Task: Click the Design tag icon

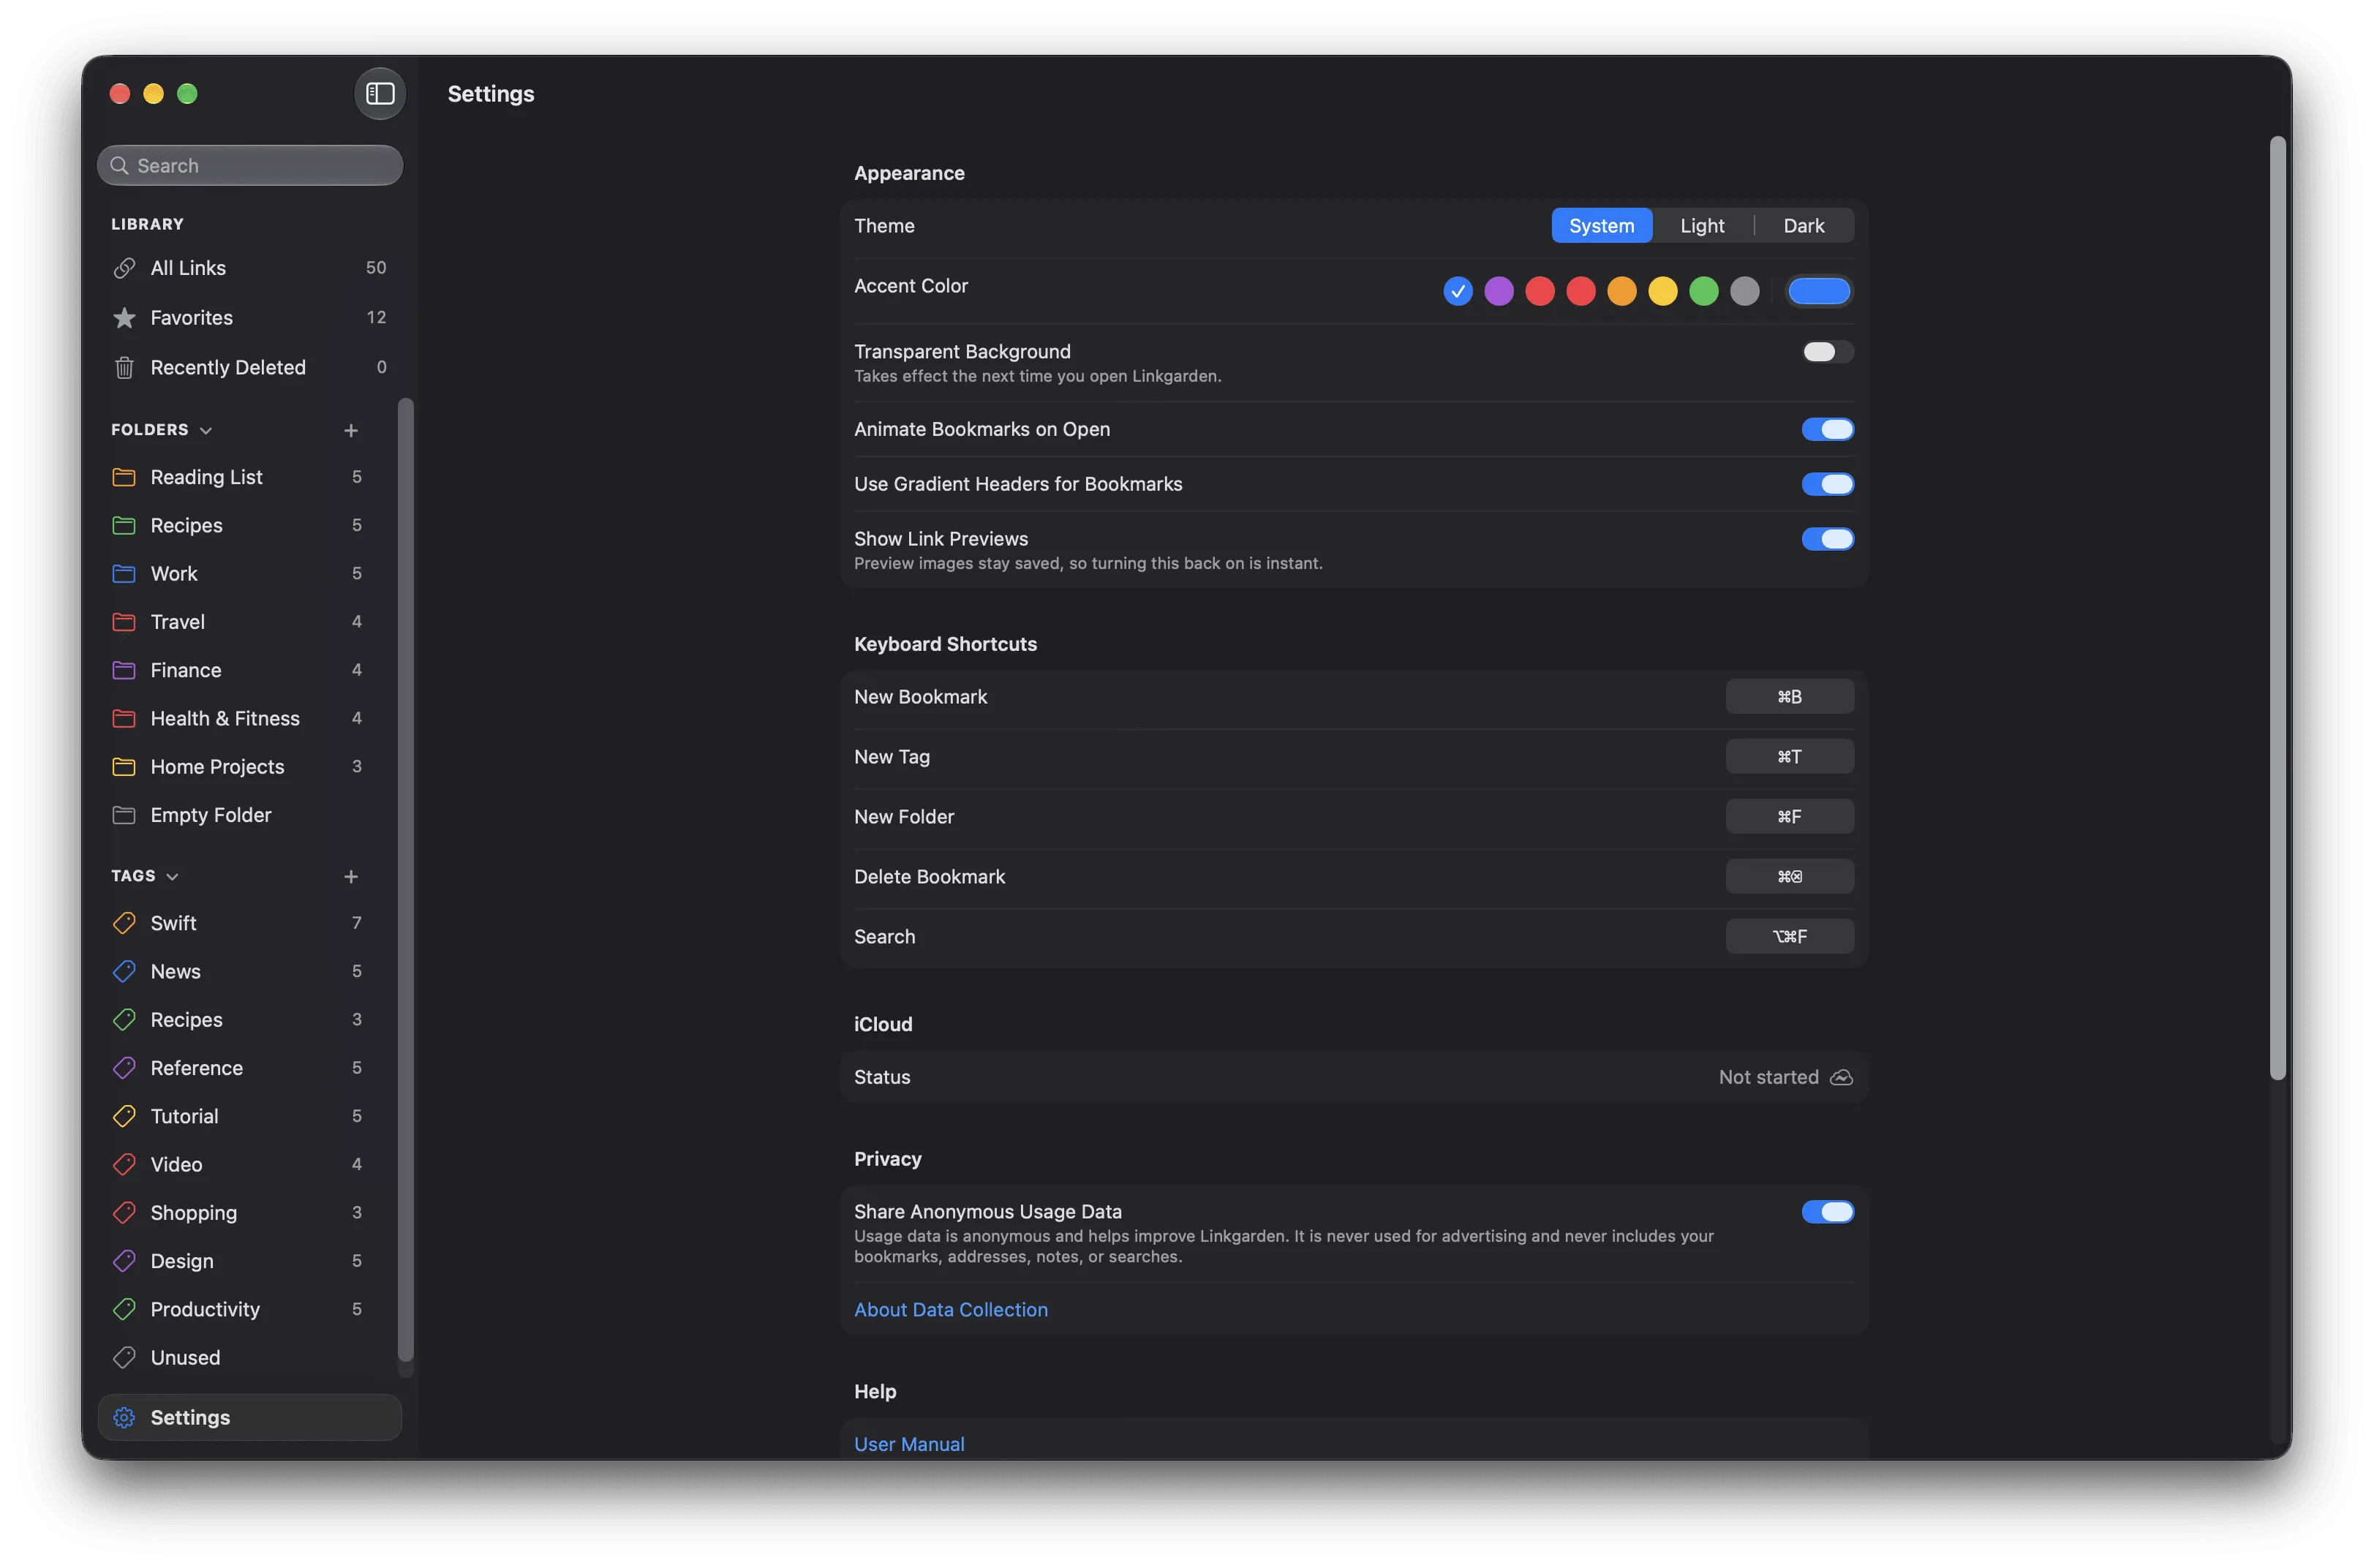Action: coord(124,1261)
